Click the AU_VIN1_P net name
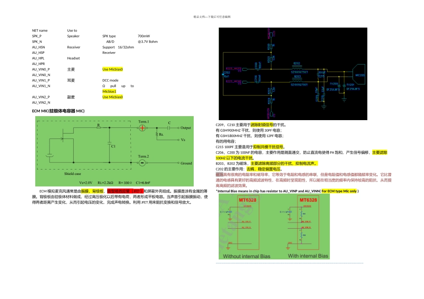424x299 pixels. (x=41, y=81)
